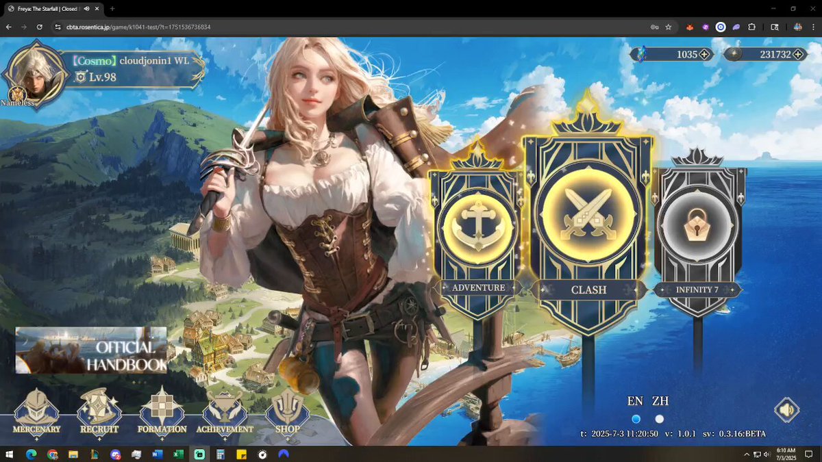Click the browser address bar URL

click(138, 27)
